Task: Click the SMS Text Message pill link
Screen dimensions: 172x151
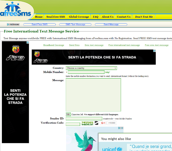Action: 75,25
